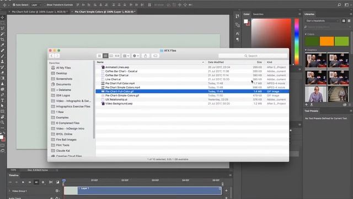Select the Eraser tool
Image resolution: width=353 pixels, height=199 pixels.
tap(2, 72)
